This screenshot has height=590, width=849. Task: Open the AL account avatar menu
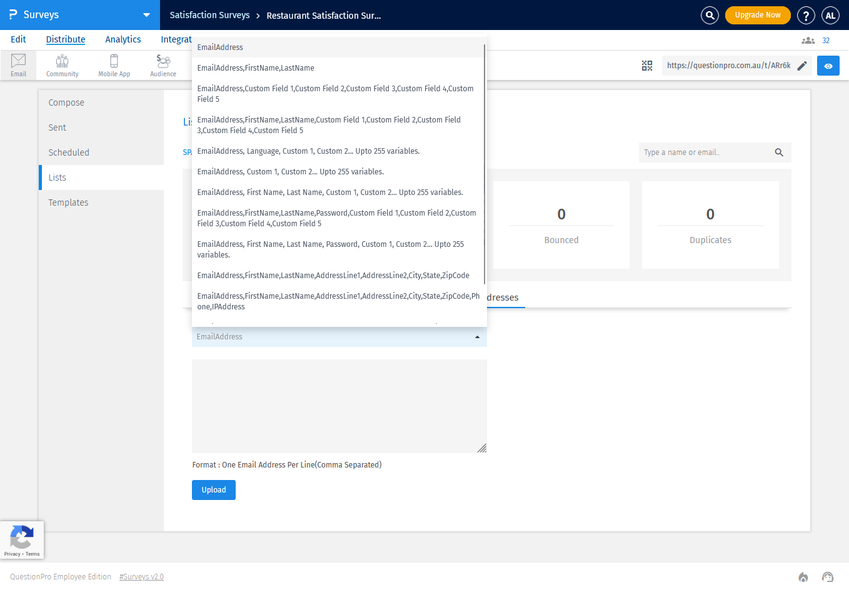830,15
